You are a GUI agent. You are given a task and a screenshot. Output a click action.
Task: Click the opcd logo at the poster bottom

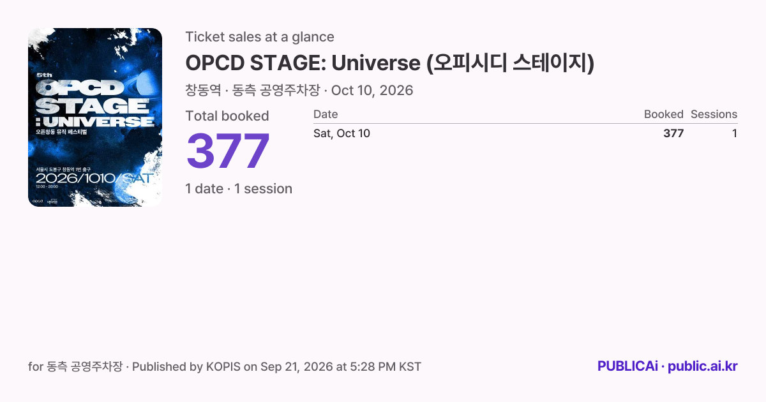(x=39, y=201)
